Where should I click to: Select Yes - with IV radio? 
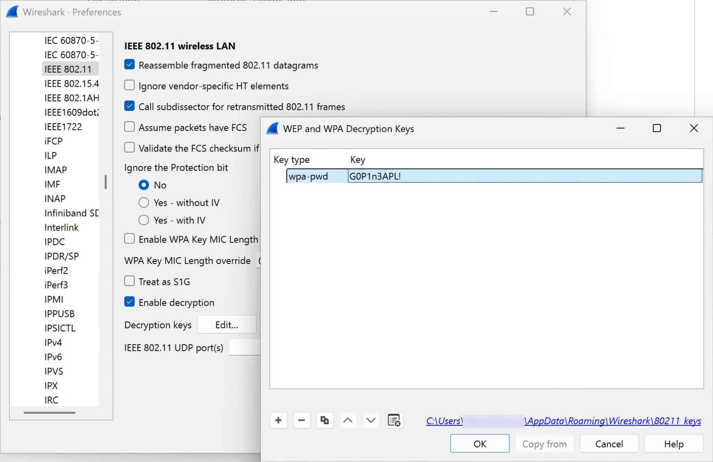tap(144, 220)
